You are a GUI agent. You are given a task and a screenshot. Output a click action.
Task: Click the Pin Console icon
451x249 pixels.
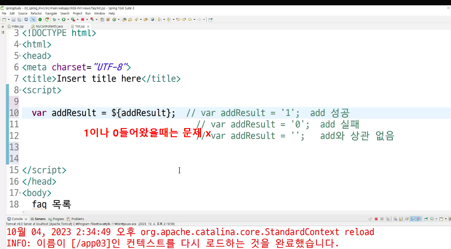click(426, 219)
